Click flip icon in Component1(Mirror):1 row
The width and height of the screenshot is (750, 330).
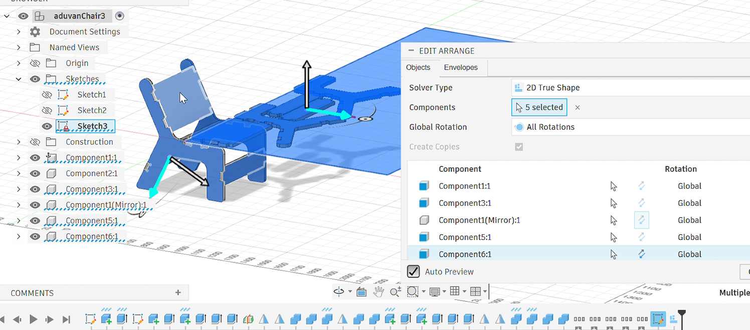641,220
